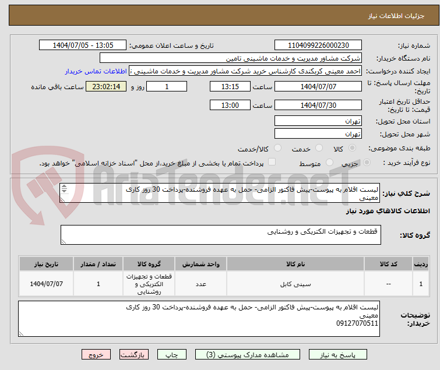Click the response deadline date 1404/07/07 field
The width and height of the screenshot is (440, 370).
pyautogui.click(x=318, y=86)
